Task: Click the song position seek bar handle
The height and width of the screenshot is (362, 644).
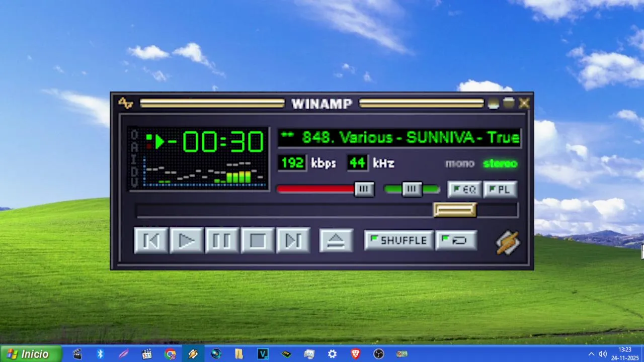Action: click(x=455, y=210)
